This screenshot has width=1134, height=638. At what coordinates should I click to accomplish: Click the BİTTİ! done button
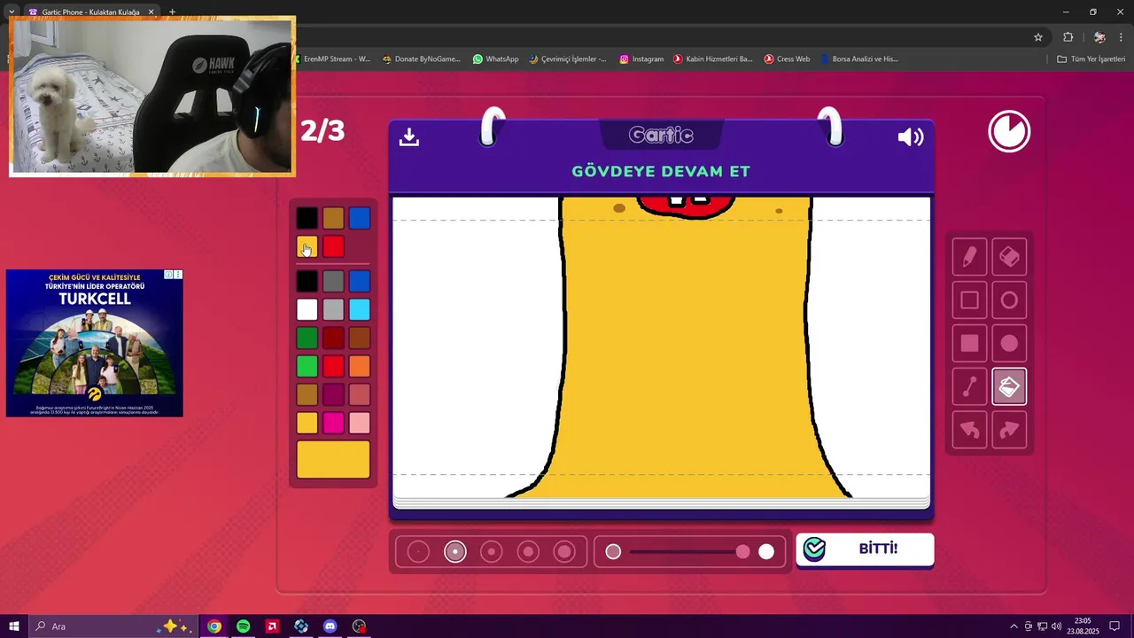point(865,549)
